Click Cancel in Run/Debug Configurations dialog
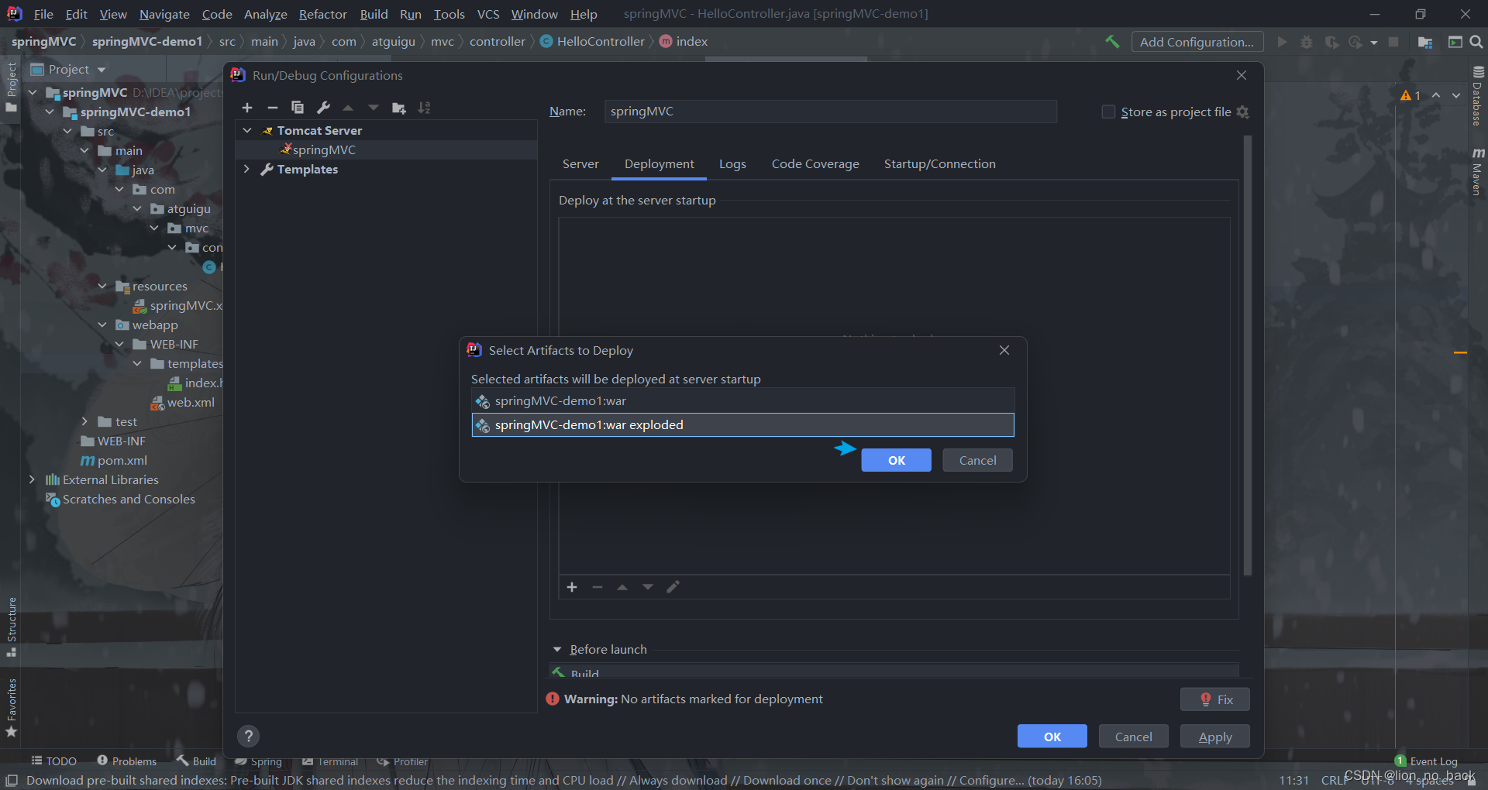This screenshot has height=790, width=1488. [x=1133, y=737]
